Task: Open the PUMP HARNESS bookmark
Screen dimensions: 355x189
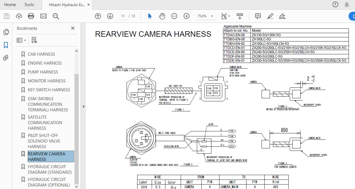Action: click(43, 72)
